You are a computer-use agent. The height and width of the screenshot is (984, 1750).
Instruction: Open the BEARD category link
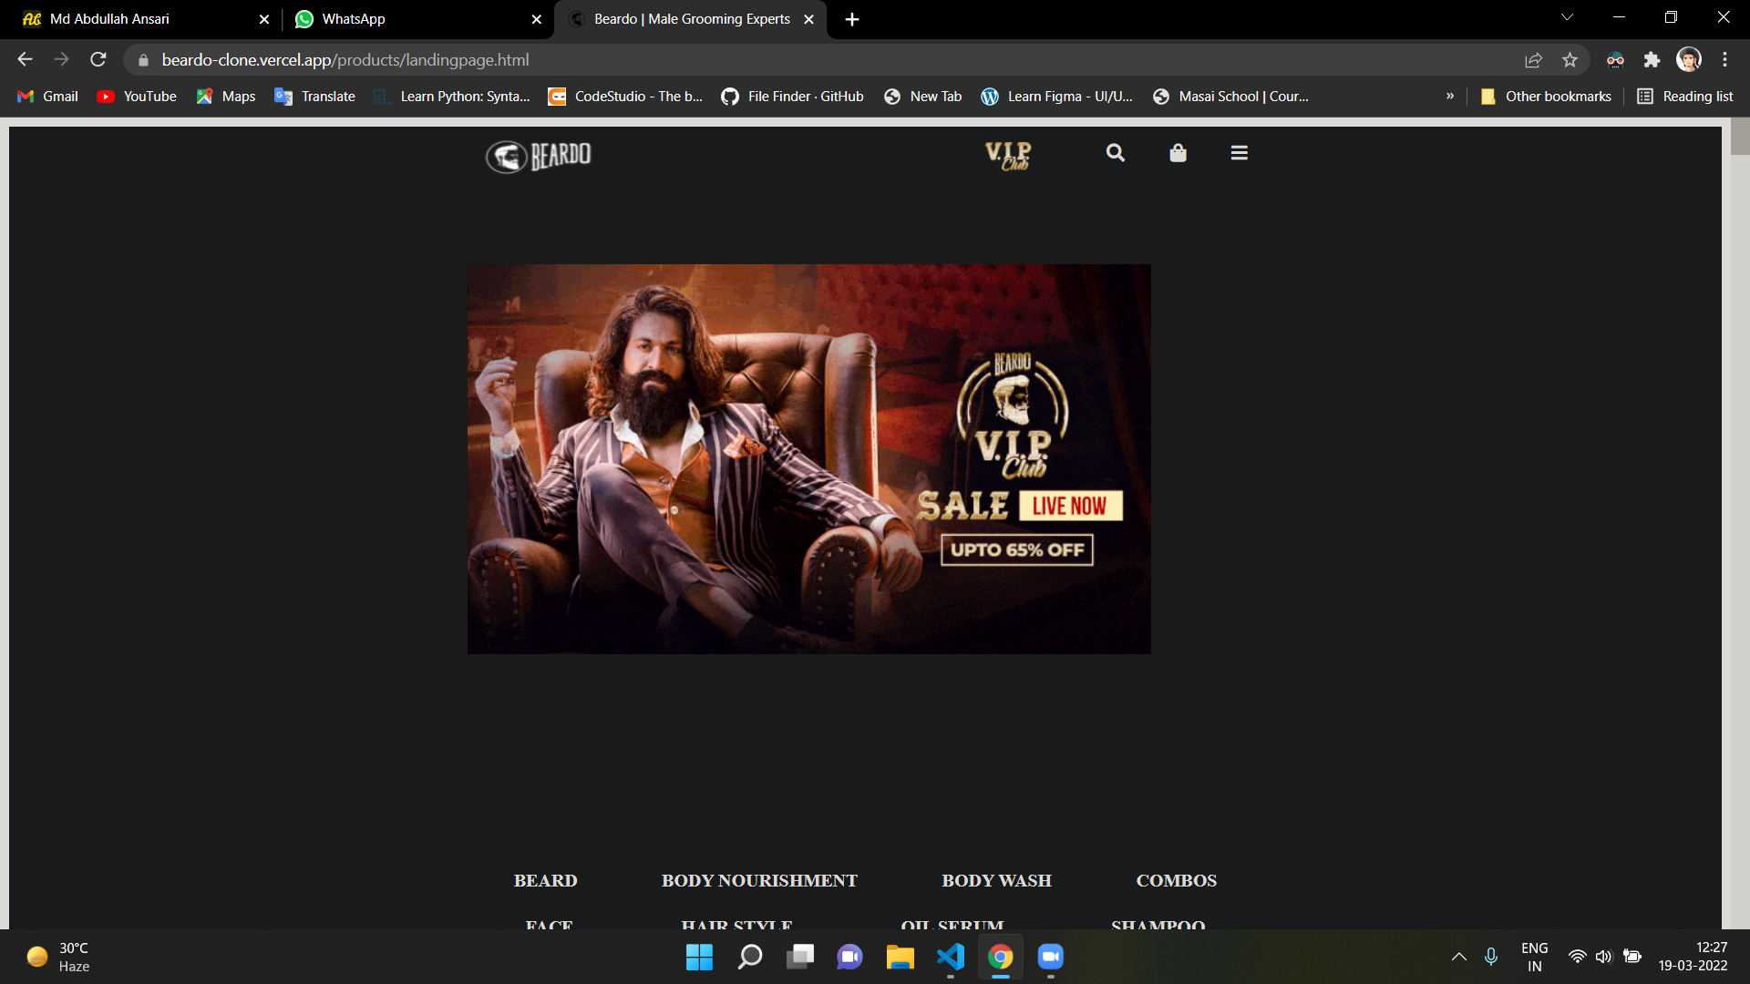545,881
